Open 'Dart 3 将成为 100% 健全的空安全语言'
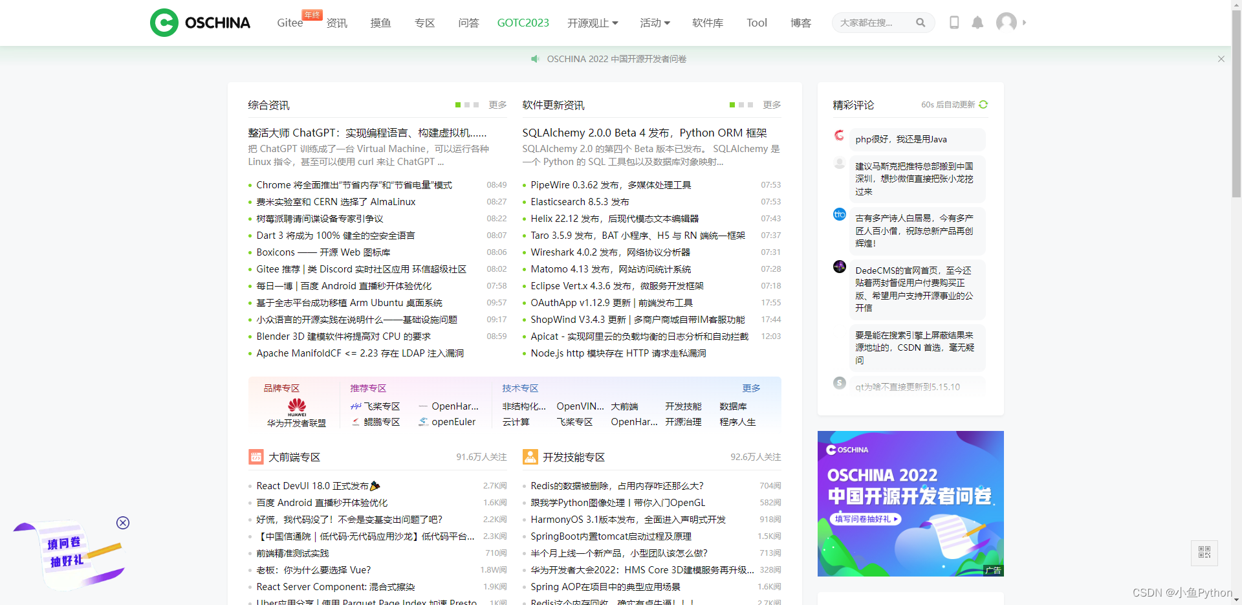 [336, 236]
